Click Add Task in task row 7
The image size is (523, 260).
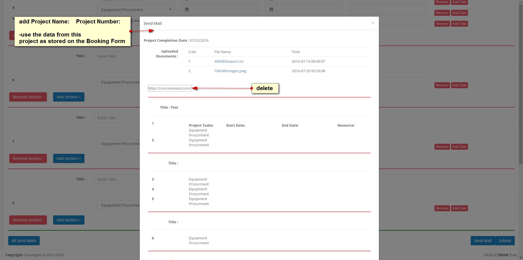[x=459, y=147]
